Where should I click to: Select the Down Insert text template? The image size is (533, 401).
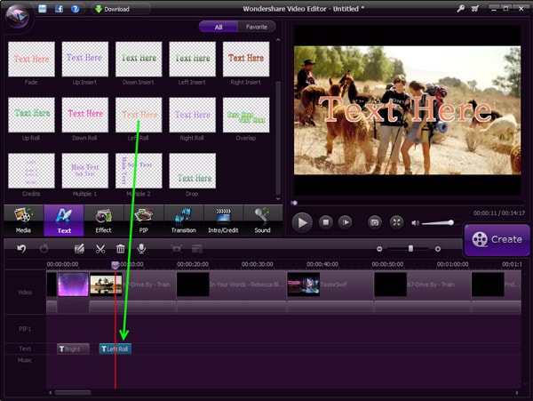(139, 60)
